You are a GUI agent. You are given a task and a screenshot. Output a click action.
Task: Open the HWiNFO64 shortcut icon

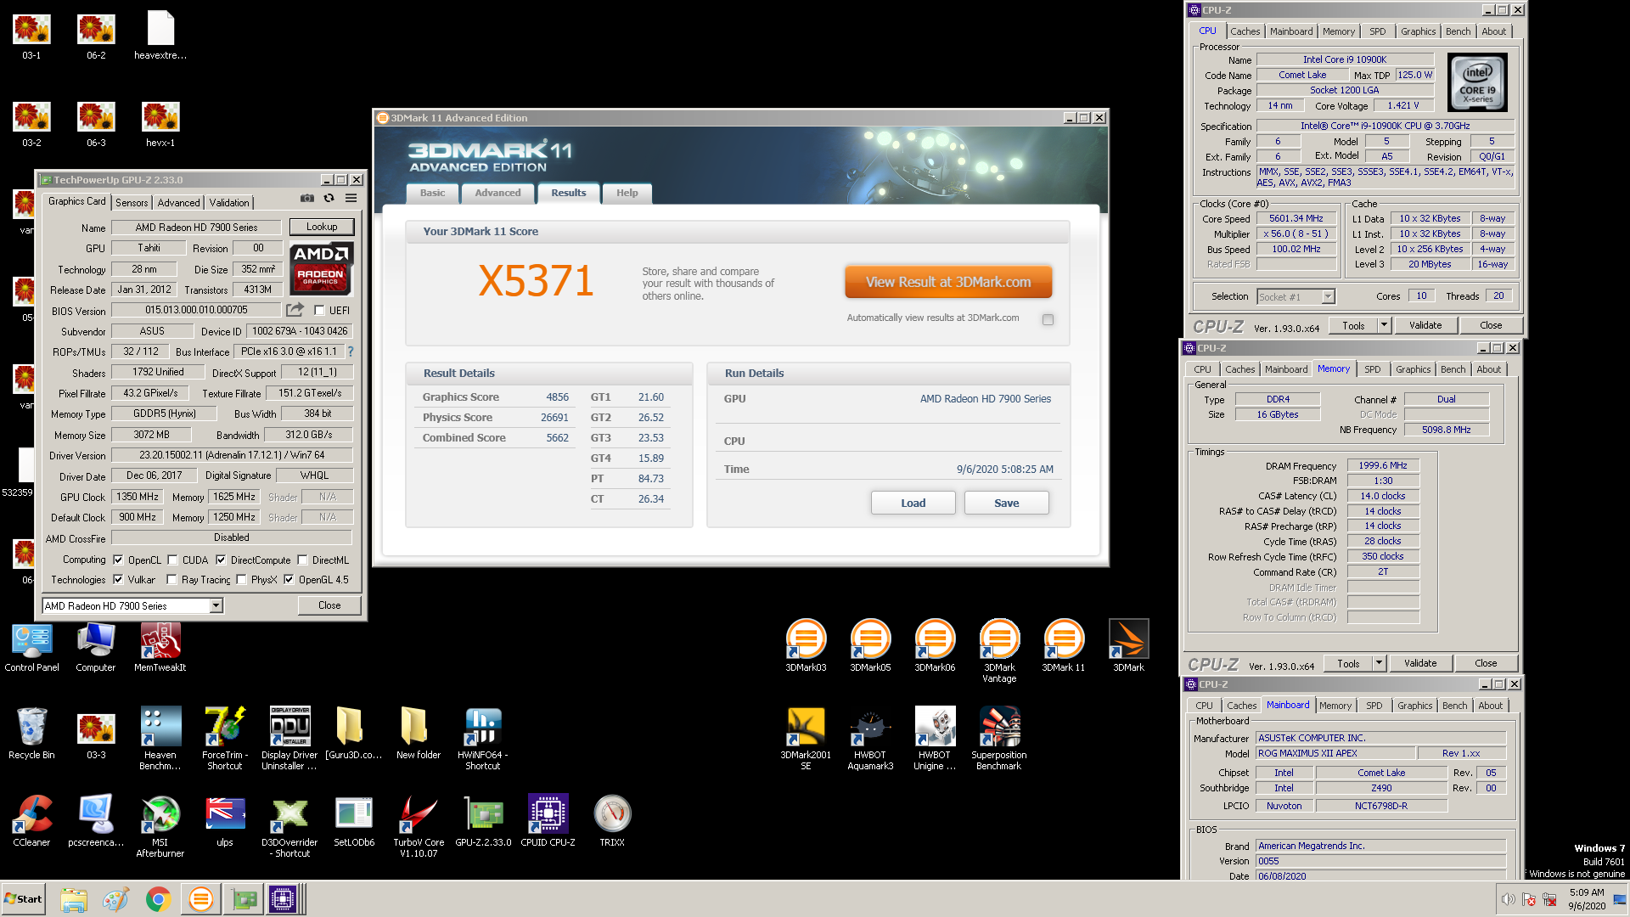(x=483, y=739)
